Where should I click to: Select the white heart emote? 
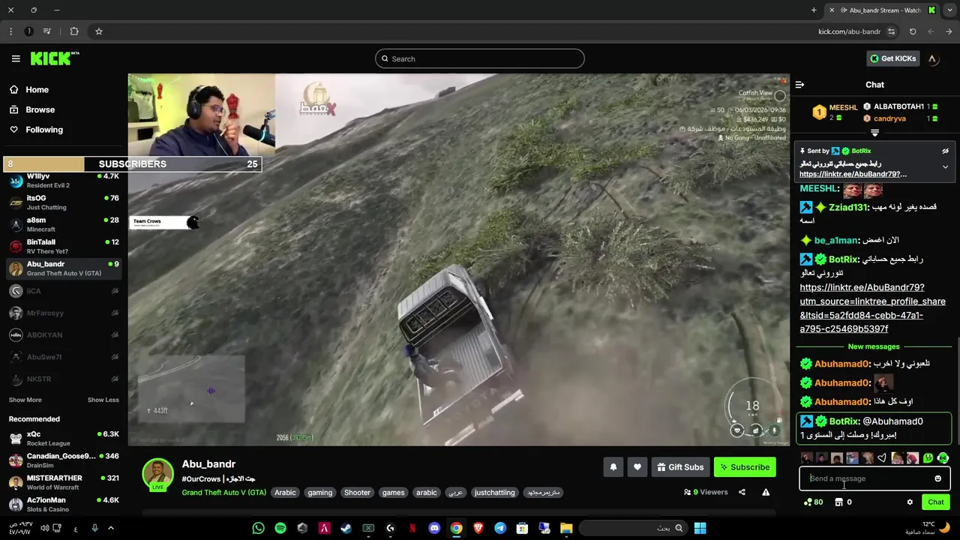click(881, 457)
